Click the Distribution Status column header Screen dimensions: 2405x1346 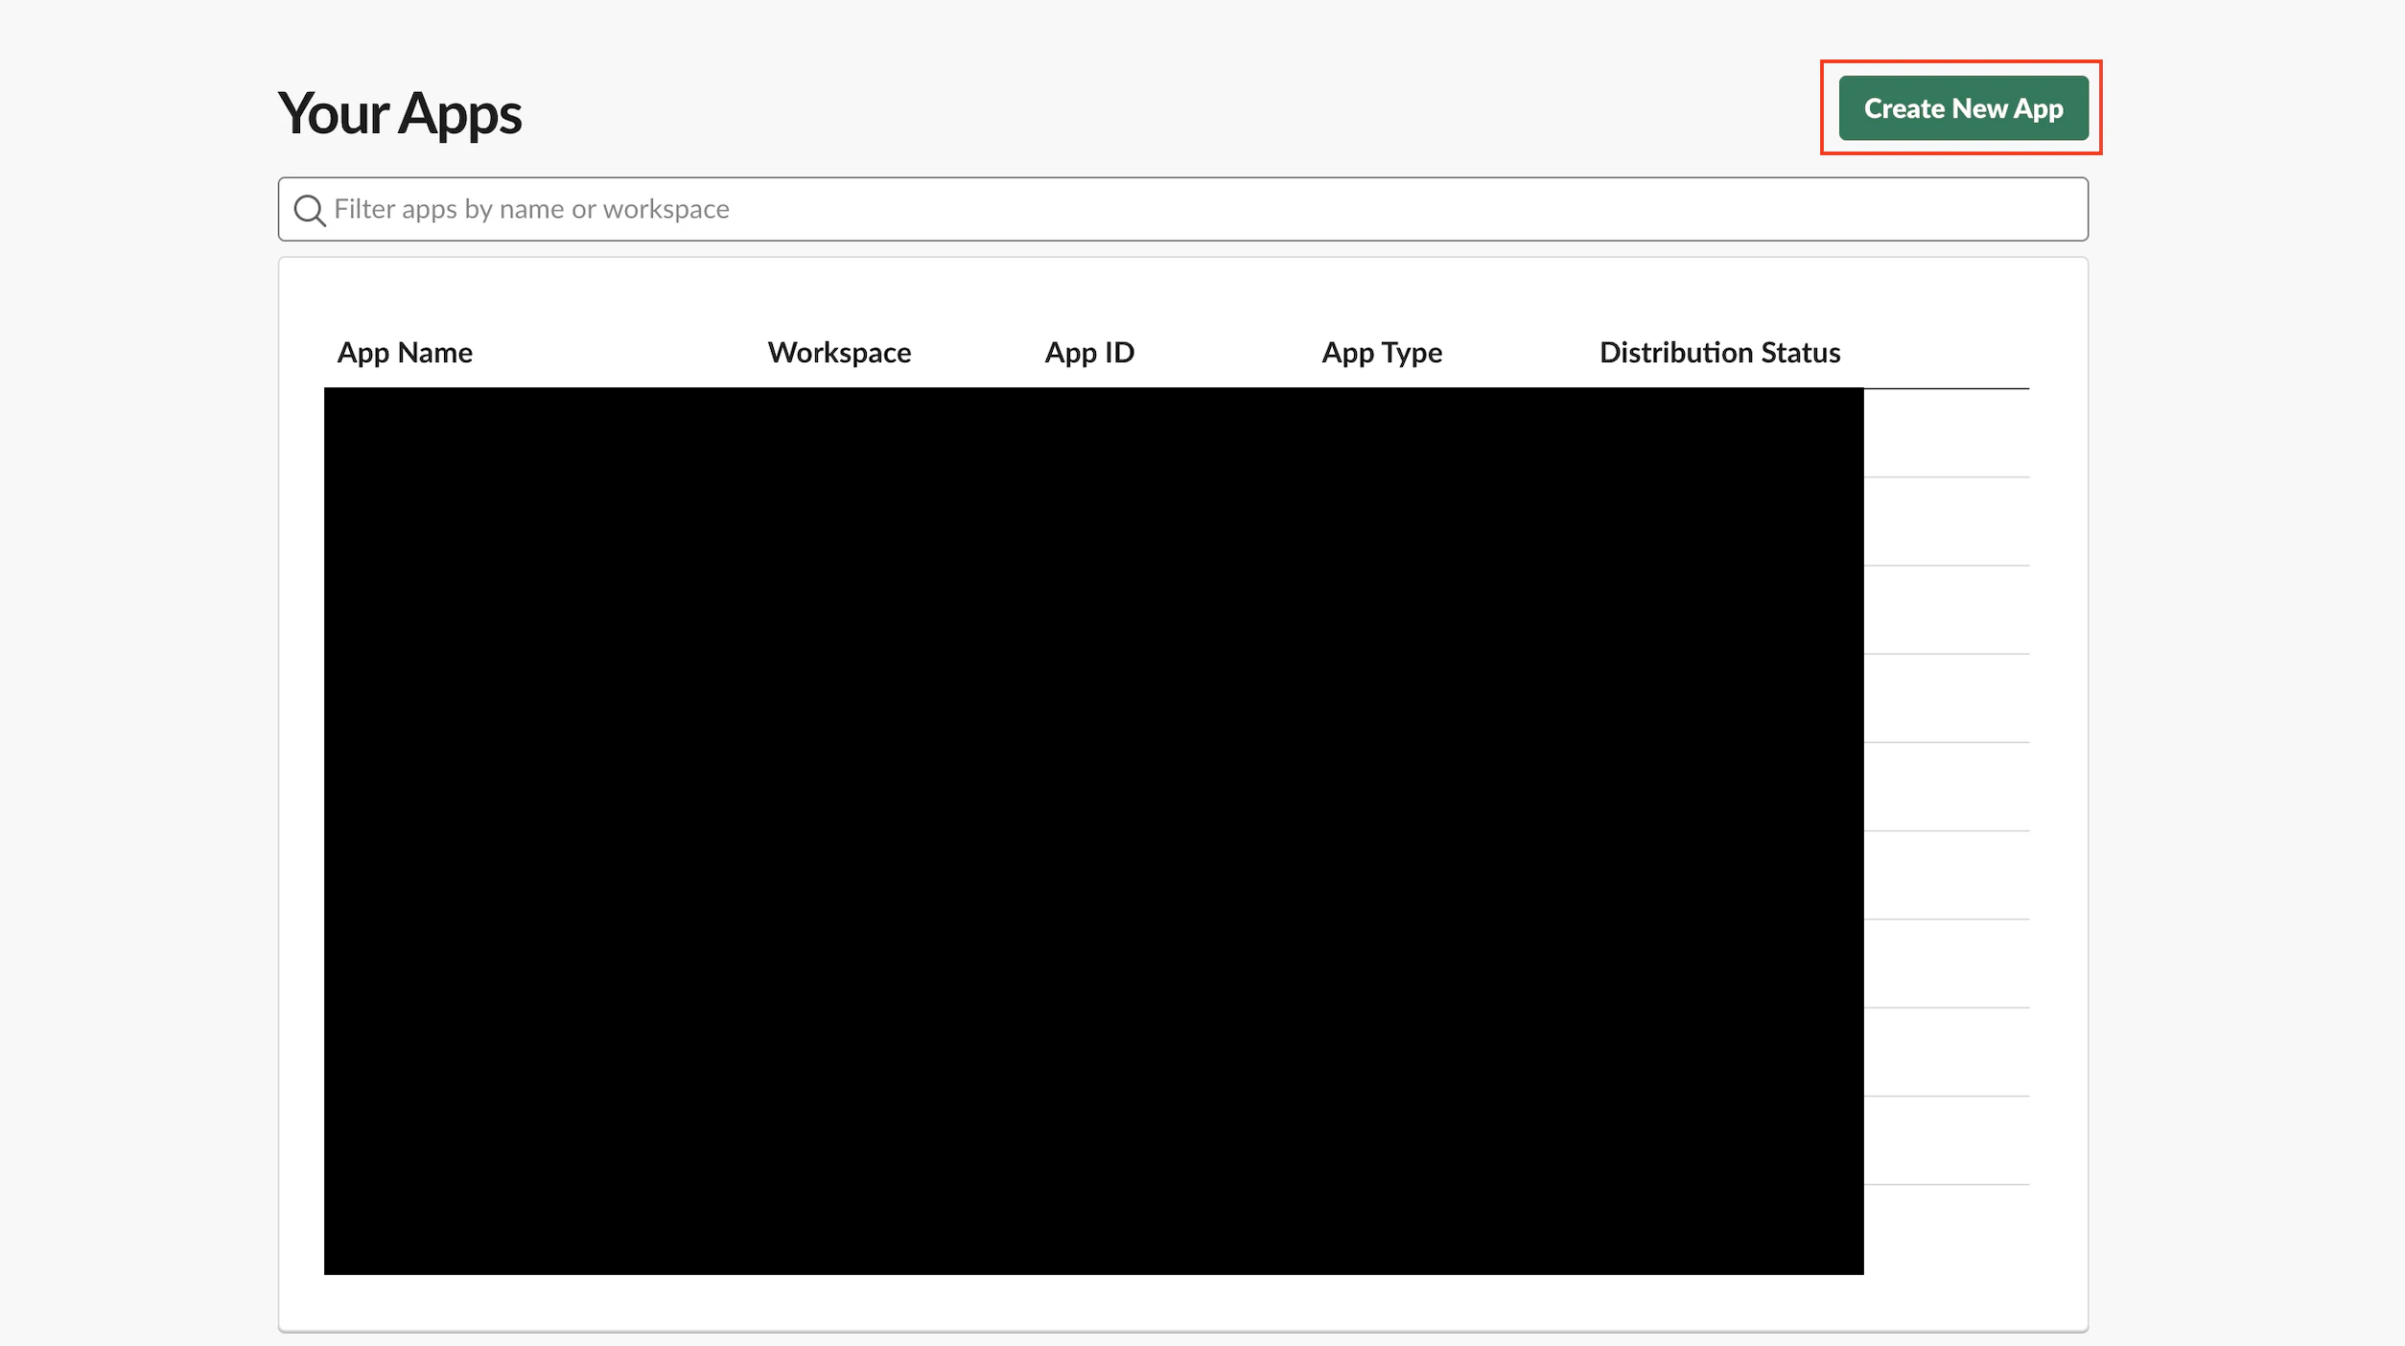1719,353
